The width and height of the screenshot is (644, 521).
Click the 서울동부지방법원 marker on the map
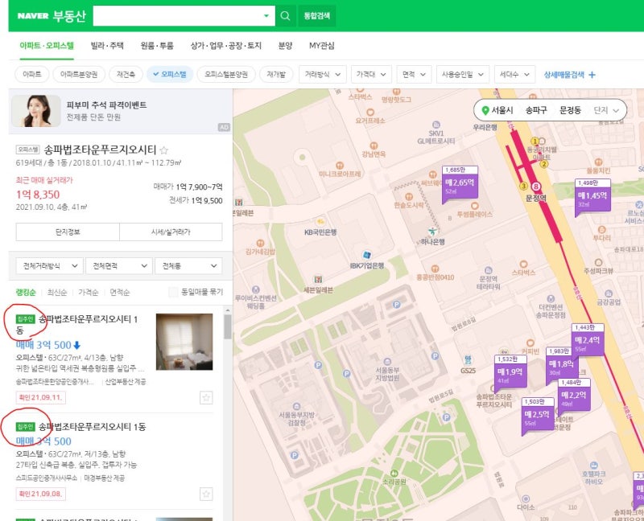tap(387, 362)
